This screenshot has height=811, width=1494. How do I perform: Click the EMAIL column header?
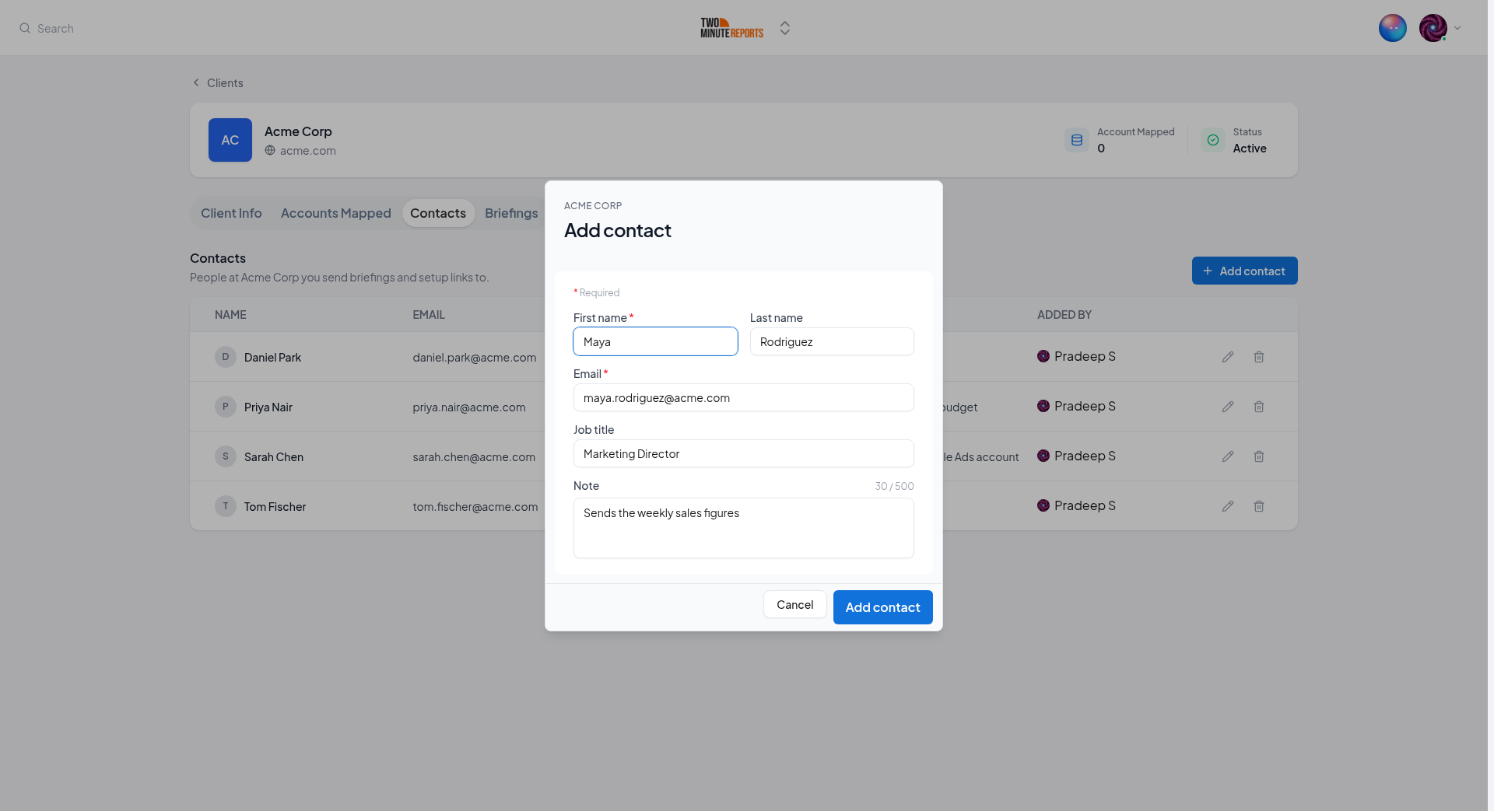[429, 315]
